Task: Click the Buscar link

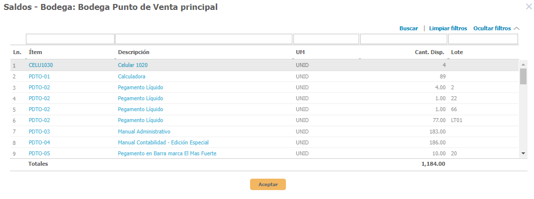Action: click(408, 29)
